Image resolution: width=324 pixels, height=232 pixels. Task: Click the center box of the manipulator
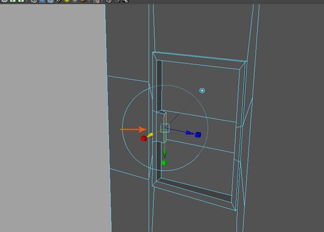165,128
